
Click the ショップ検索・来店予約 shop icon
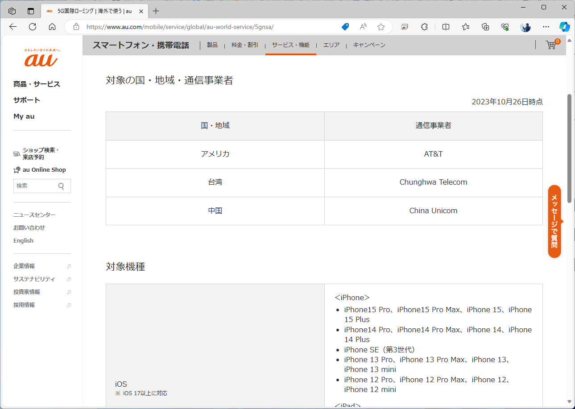(x=17, y=154)
